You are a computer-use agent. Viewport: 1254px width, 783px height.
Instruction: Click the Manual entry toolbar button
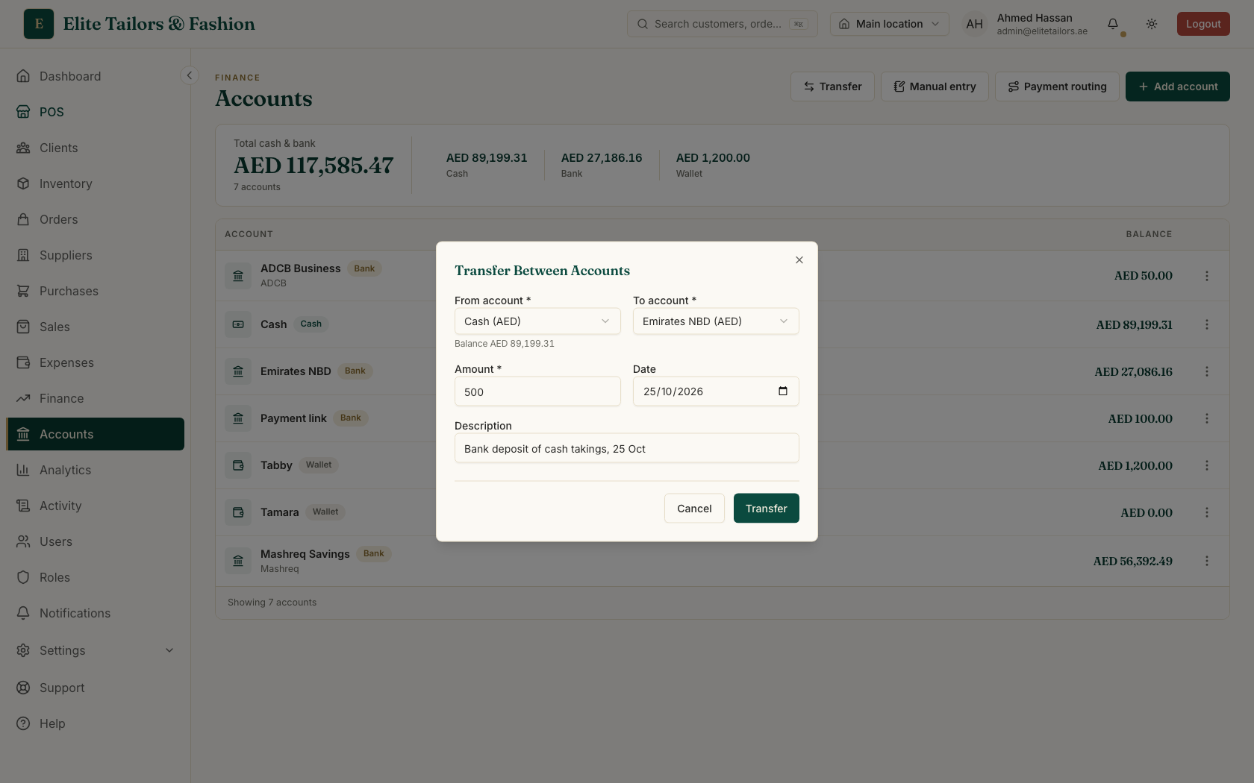tap(935, 87)
